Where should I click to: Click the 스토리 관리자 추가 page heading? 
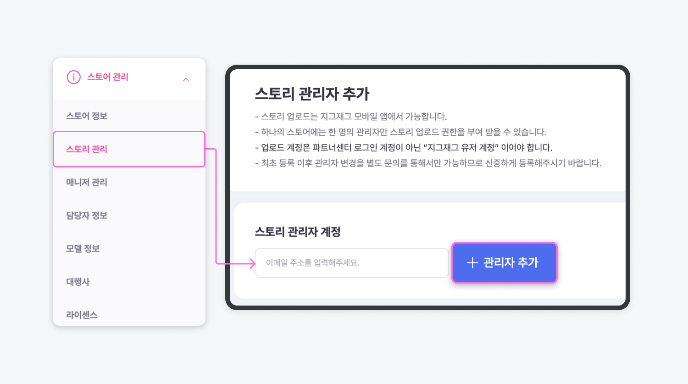click(x=312, y=94)
